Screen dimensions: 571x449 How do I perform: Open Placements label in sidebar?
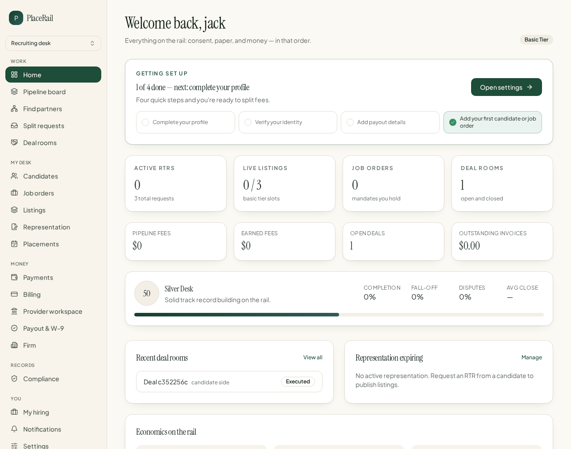coord(41,244)
